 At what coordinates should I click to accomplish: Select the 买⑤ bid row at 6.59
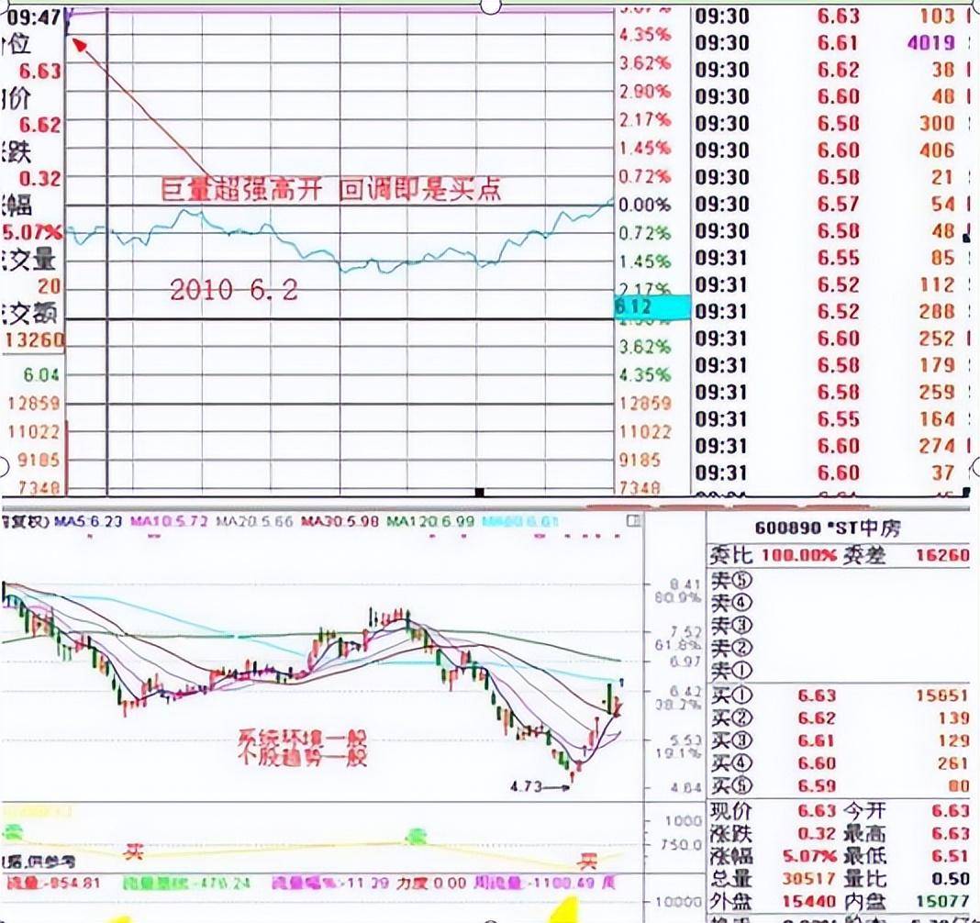pos(840,785)
